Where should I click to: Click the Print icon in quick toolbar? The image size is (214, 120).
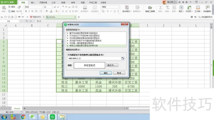12,17
